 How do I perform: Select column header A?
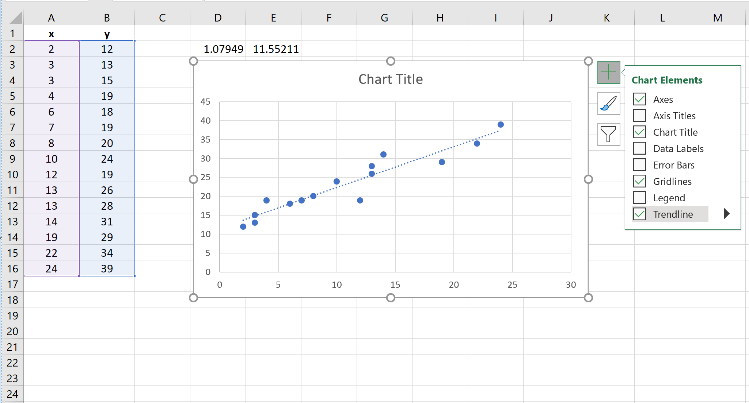point(51,17)
